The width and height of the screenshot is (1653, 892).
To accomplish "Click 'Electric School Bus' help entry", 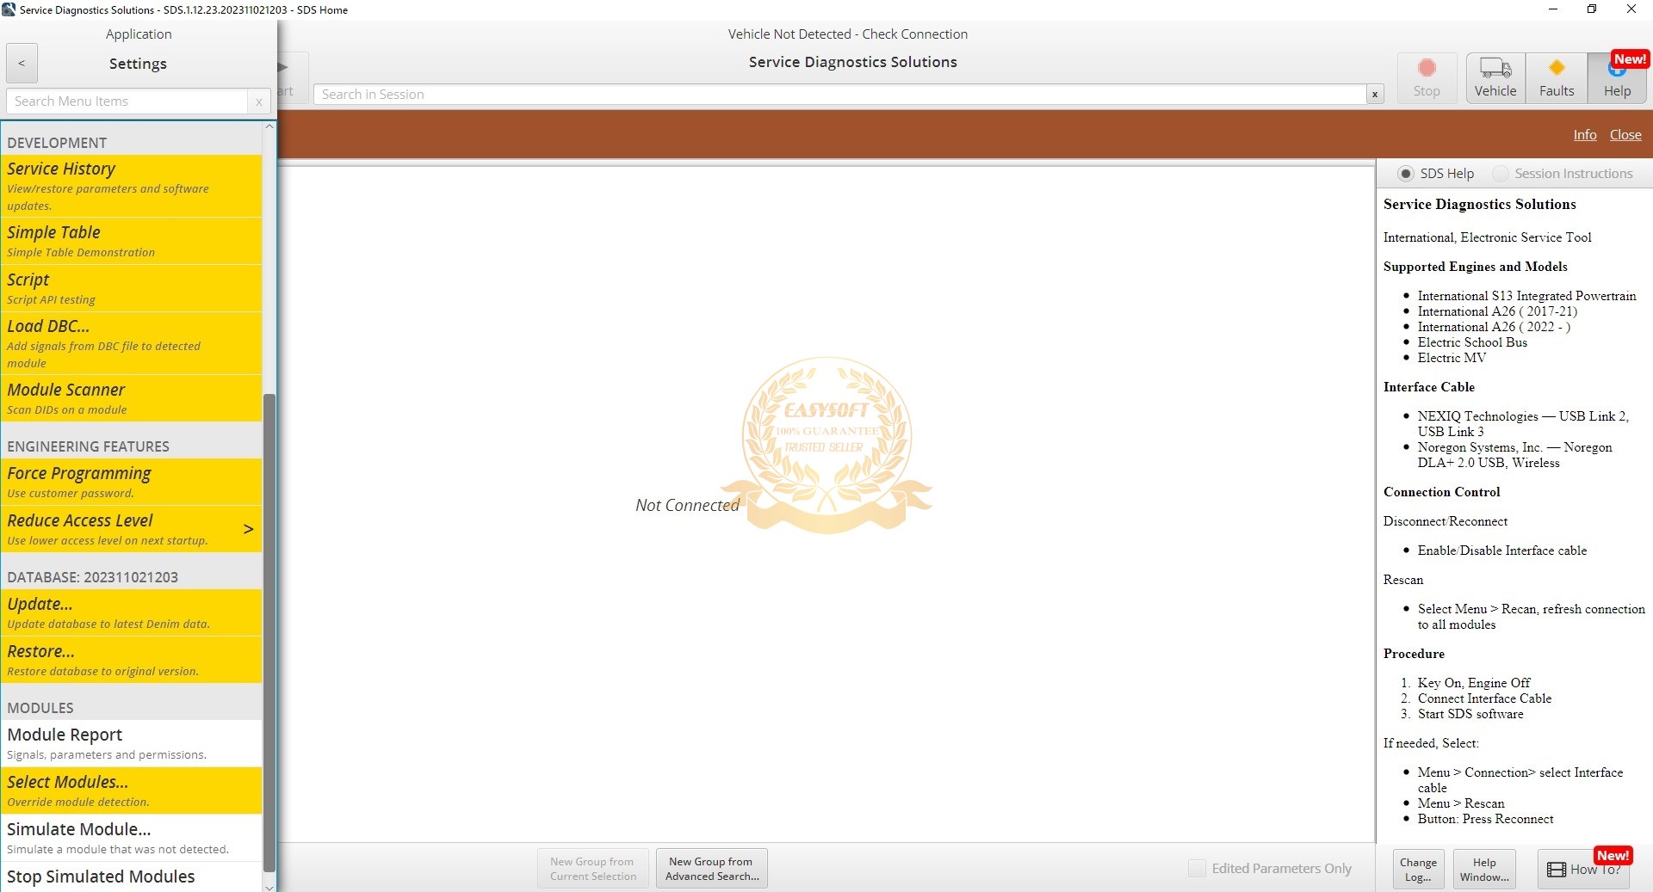I will pos(1472,342).
